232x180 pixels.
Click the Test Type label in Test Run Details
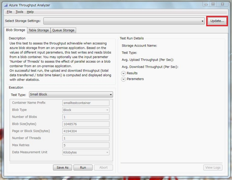[x=129, y=53]
